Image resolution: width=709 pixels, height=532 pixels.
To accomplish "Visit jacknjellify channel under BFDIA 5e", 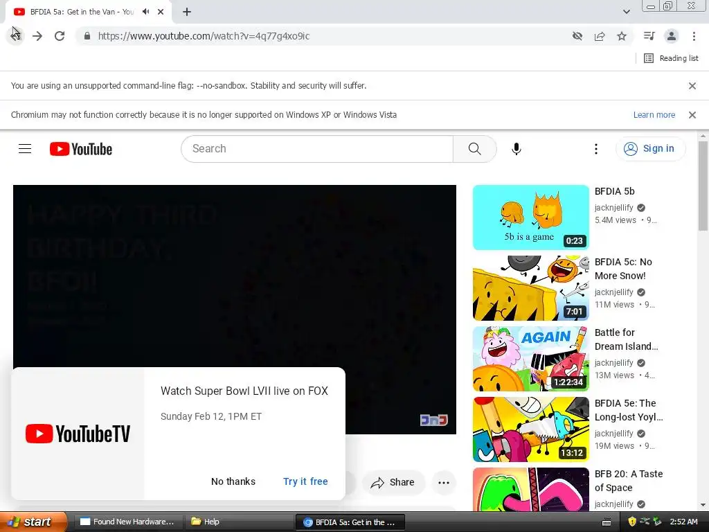I will click(x=613, y=434).
